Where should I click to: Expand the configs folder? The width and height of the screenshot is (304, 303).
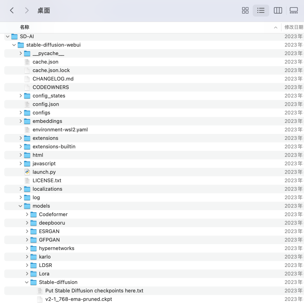point(21,113)
